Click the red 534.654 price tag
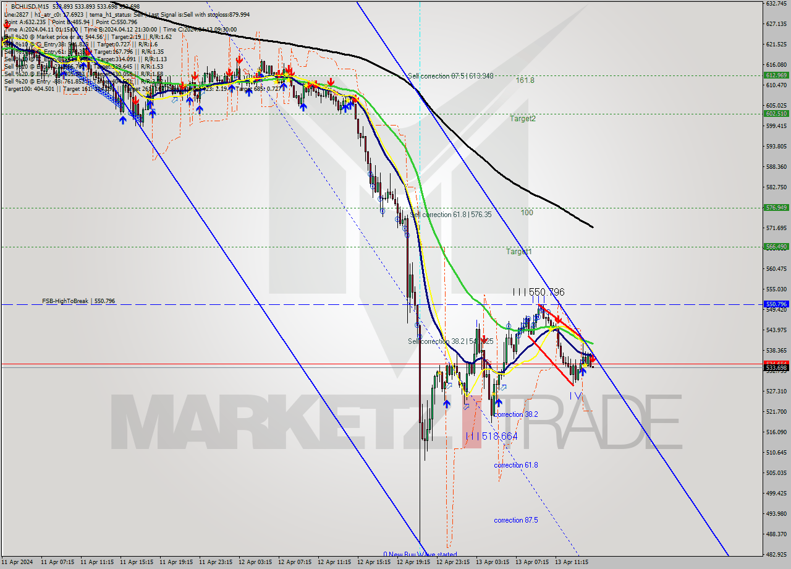 [x=776, y=363]
